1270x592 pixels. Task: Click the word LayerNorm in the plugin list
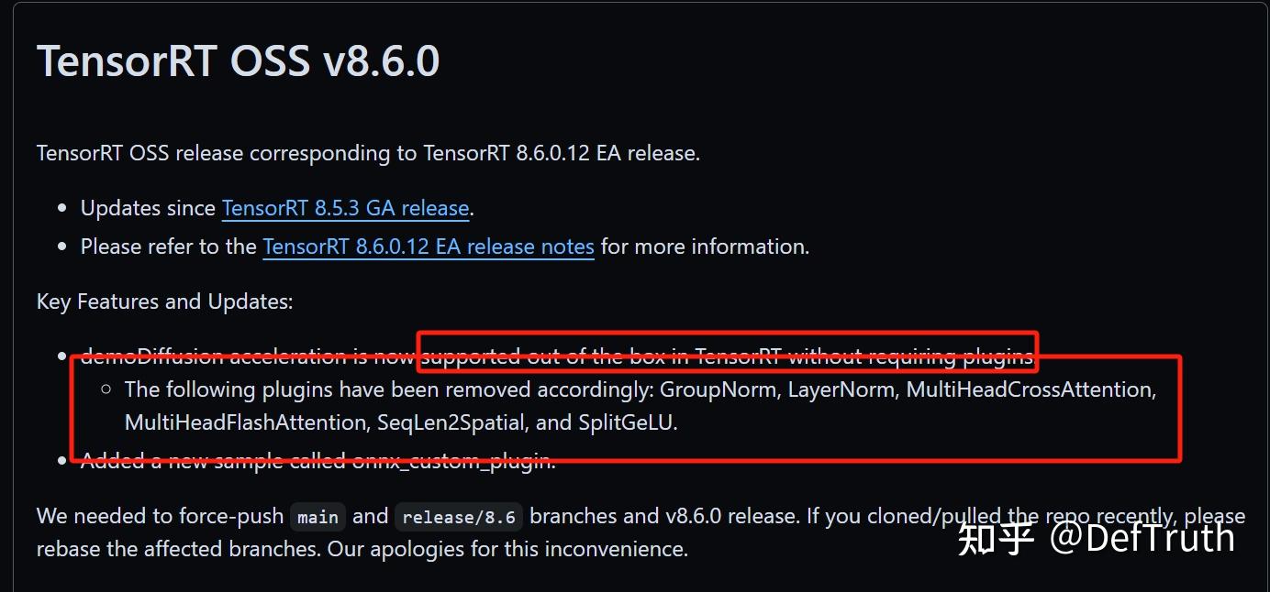pos(841,389)
